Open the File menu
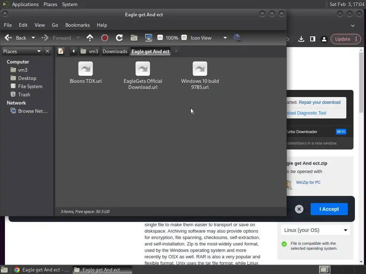The image size is (366, 274). point(8,25)
